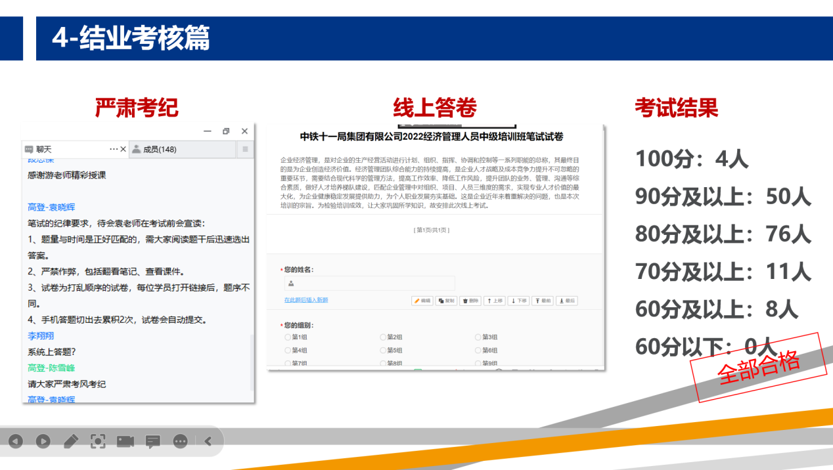The image size is (833, 470).
Task: Click the 第1页/共1页 page indicator
Action: [x=432, y=230]
